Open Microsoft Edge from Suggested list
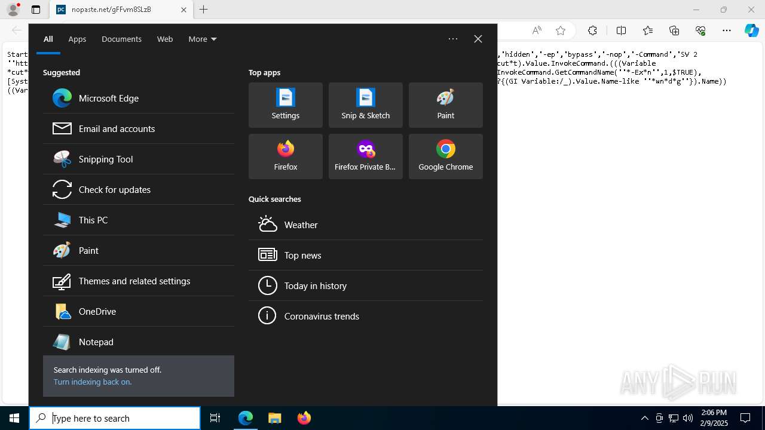Viewport: 765px width, 430px height. (x=139, y=98)
